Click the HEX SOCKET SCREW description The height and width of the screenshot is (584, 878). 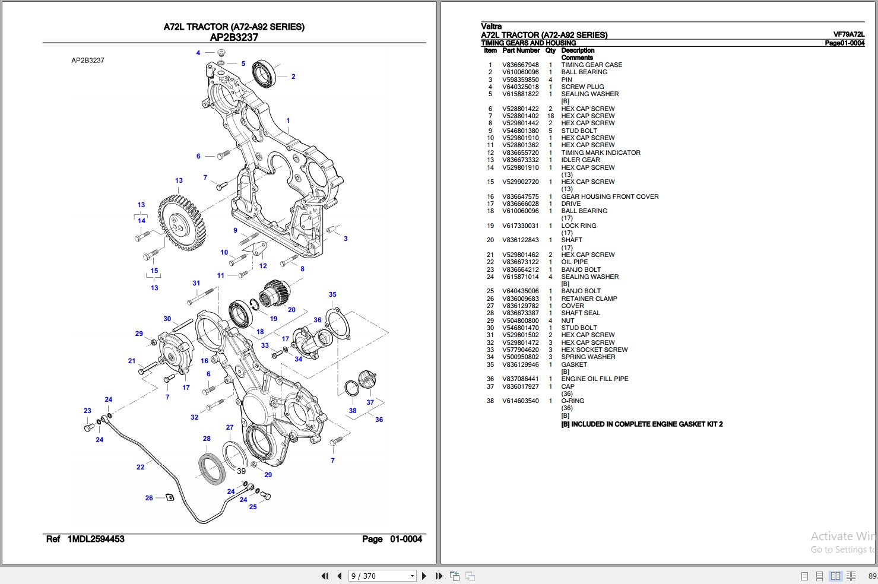594,350
